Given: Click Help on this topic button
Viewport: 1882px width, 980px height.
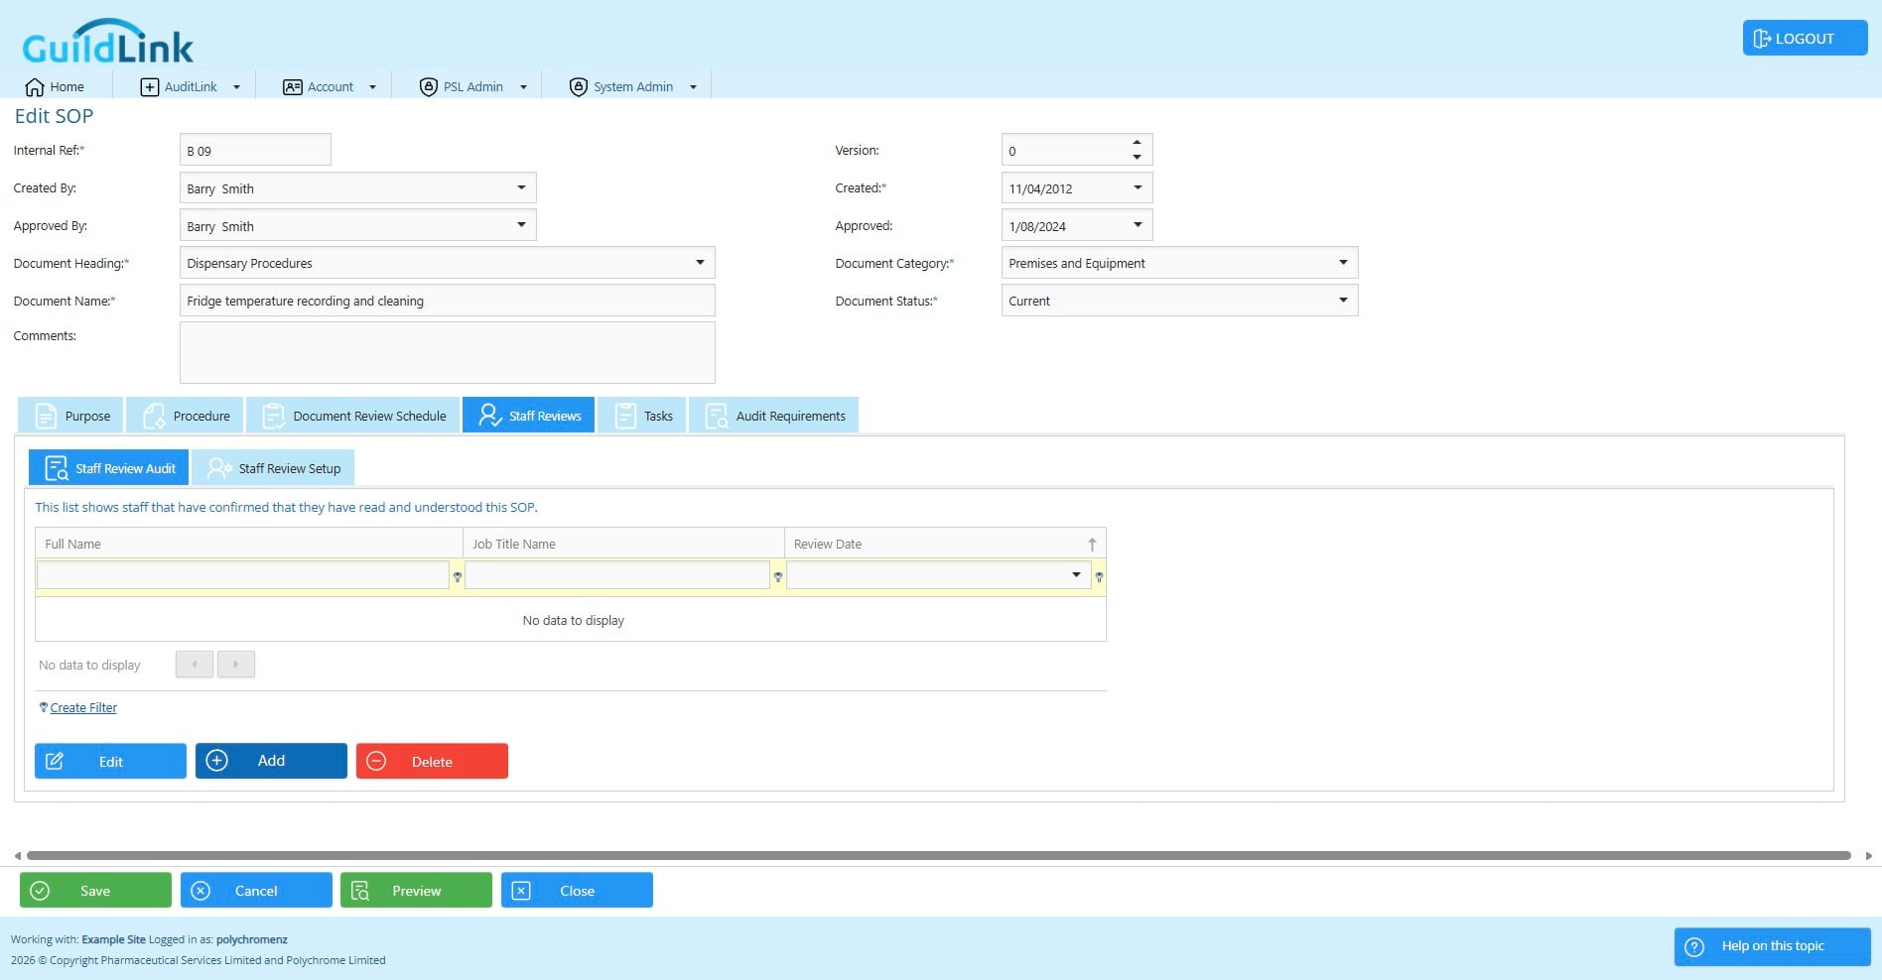Looking at the screenshot, I should (1772, 946).
